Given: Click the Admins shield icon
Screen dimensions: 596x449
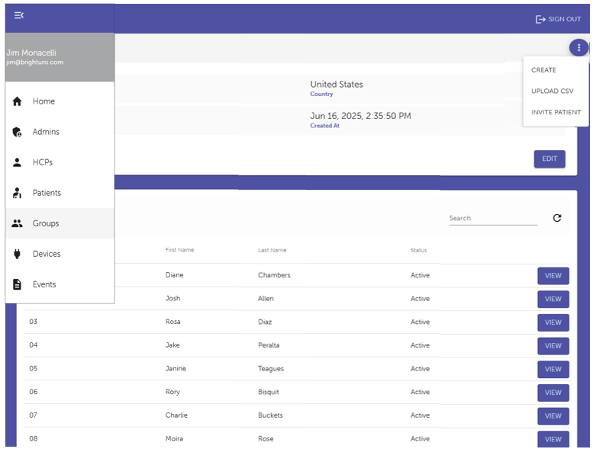Looking at the screenshot, I should click(x=17, y=132).
